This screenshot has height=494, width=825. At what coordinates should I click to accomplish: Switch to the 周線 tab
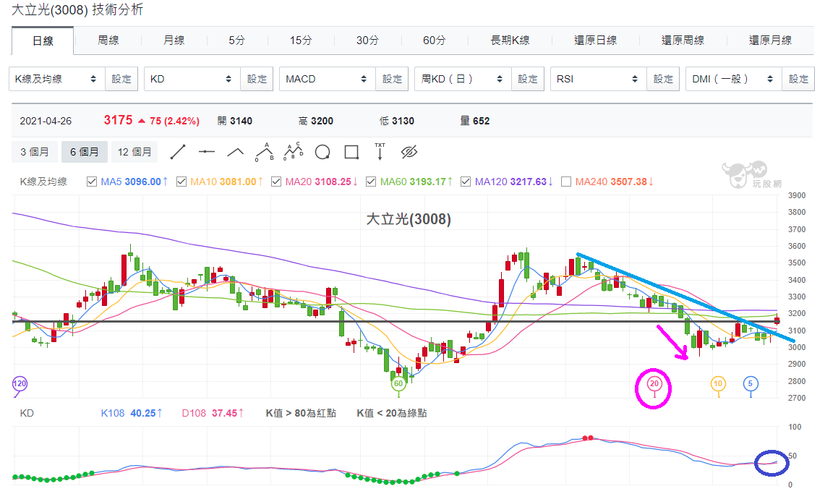click(108, 40)
